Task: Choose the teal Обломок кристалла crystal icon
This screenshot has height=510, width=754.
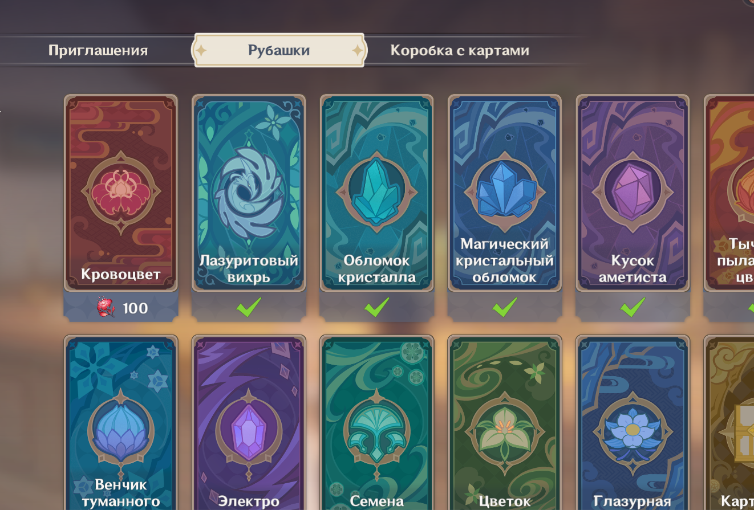Action: pyautogui.click(x=376, y=193)
